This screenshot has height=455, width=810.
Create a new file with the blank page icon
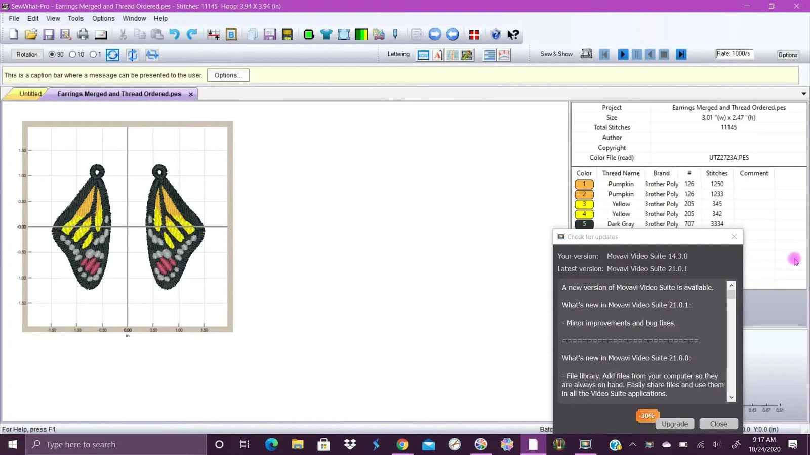point(14,34)
